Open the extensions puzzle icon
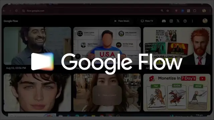The image size is (214, 120). point(195,11)
